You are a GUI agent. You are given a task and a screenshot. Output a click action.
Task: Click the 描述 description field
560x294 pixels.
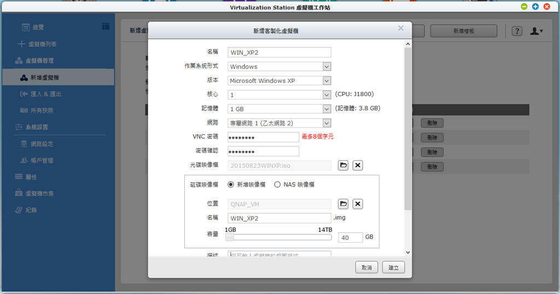(279, 254)
